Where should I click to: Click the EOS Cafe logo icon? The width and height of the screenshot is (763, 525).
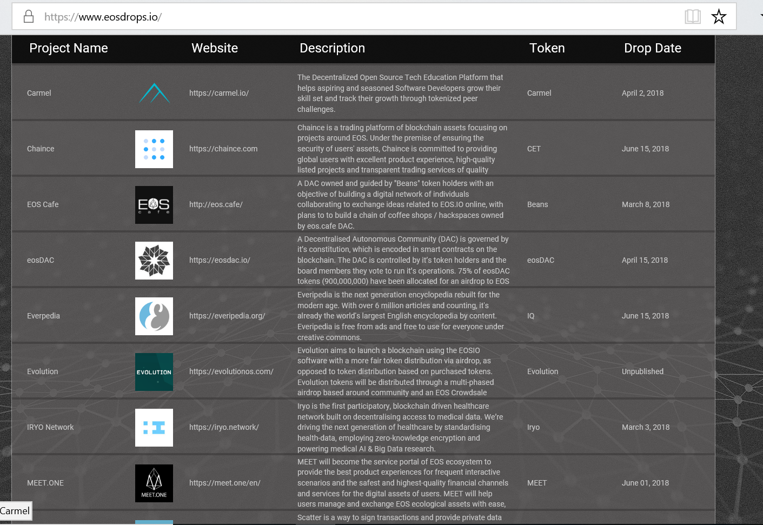154,205
